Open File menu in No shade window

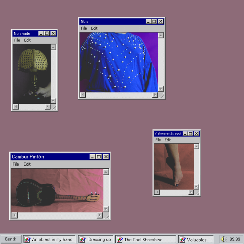[17, 40]
